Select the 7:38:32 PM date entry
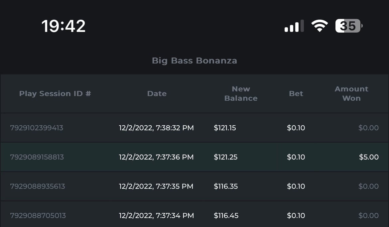 [156, 128]
